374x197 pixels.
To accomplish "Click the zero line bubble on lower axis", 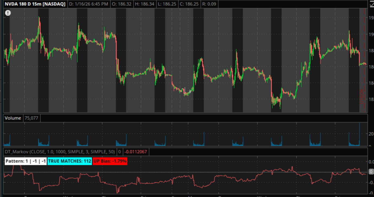I will (371, 172).
